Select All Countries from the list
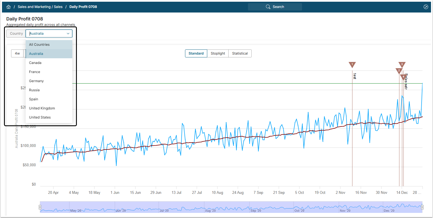Image resolution: width=433 pixels, height=218 pixels. 39,45
